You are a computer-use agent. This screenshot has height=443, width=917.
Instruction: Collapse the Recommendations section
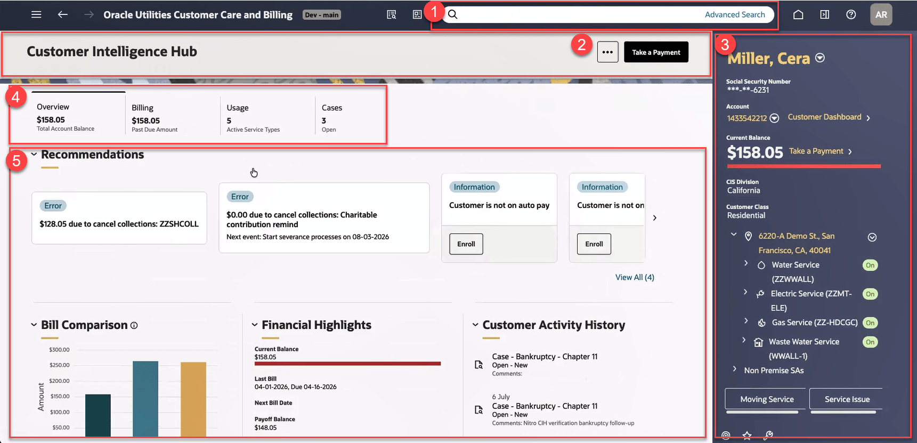click(34, 155)
